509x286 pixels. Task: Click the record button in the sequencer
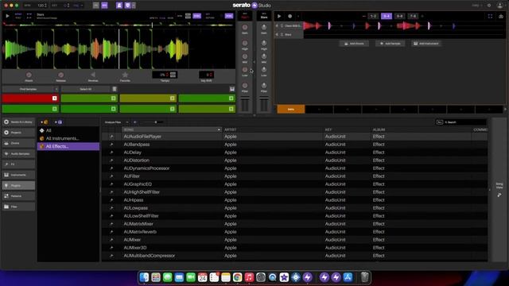[x=289, y=16]
